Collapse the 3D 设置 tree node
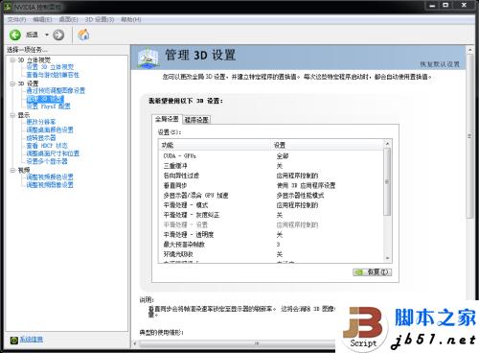 (12, 83)
